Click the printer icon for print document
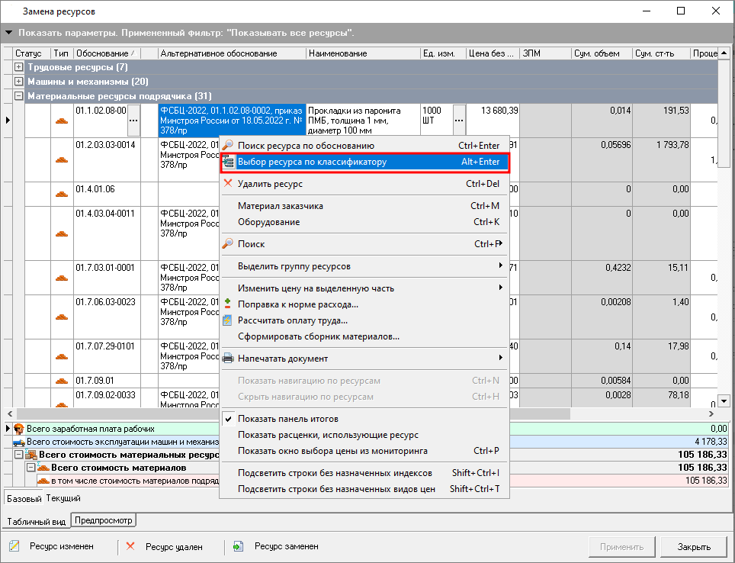 pos(227,358)
